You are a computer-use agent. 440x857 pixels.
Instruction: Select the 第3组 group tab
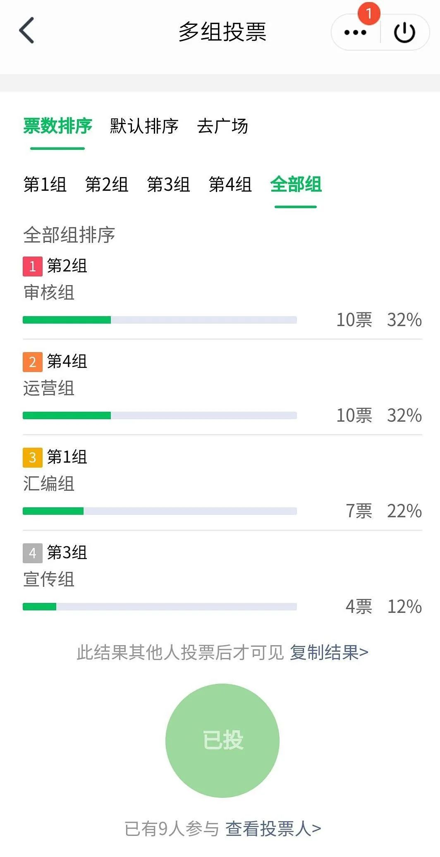pos(168,185)
